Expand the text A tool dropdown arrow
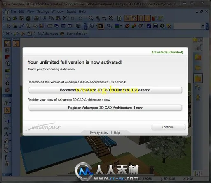211x183 pixels. 10,134
